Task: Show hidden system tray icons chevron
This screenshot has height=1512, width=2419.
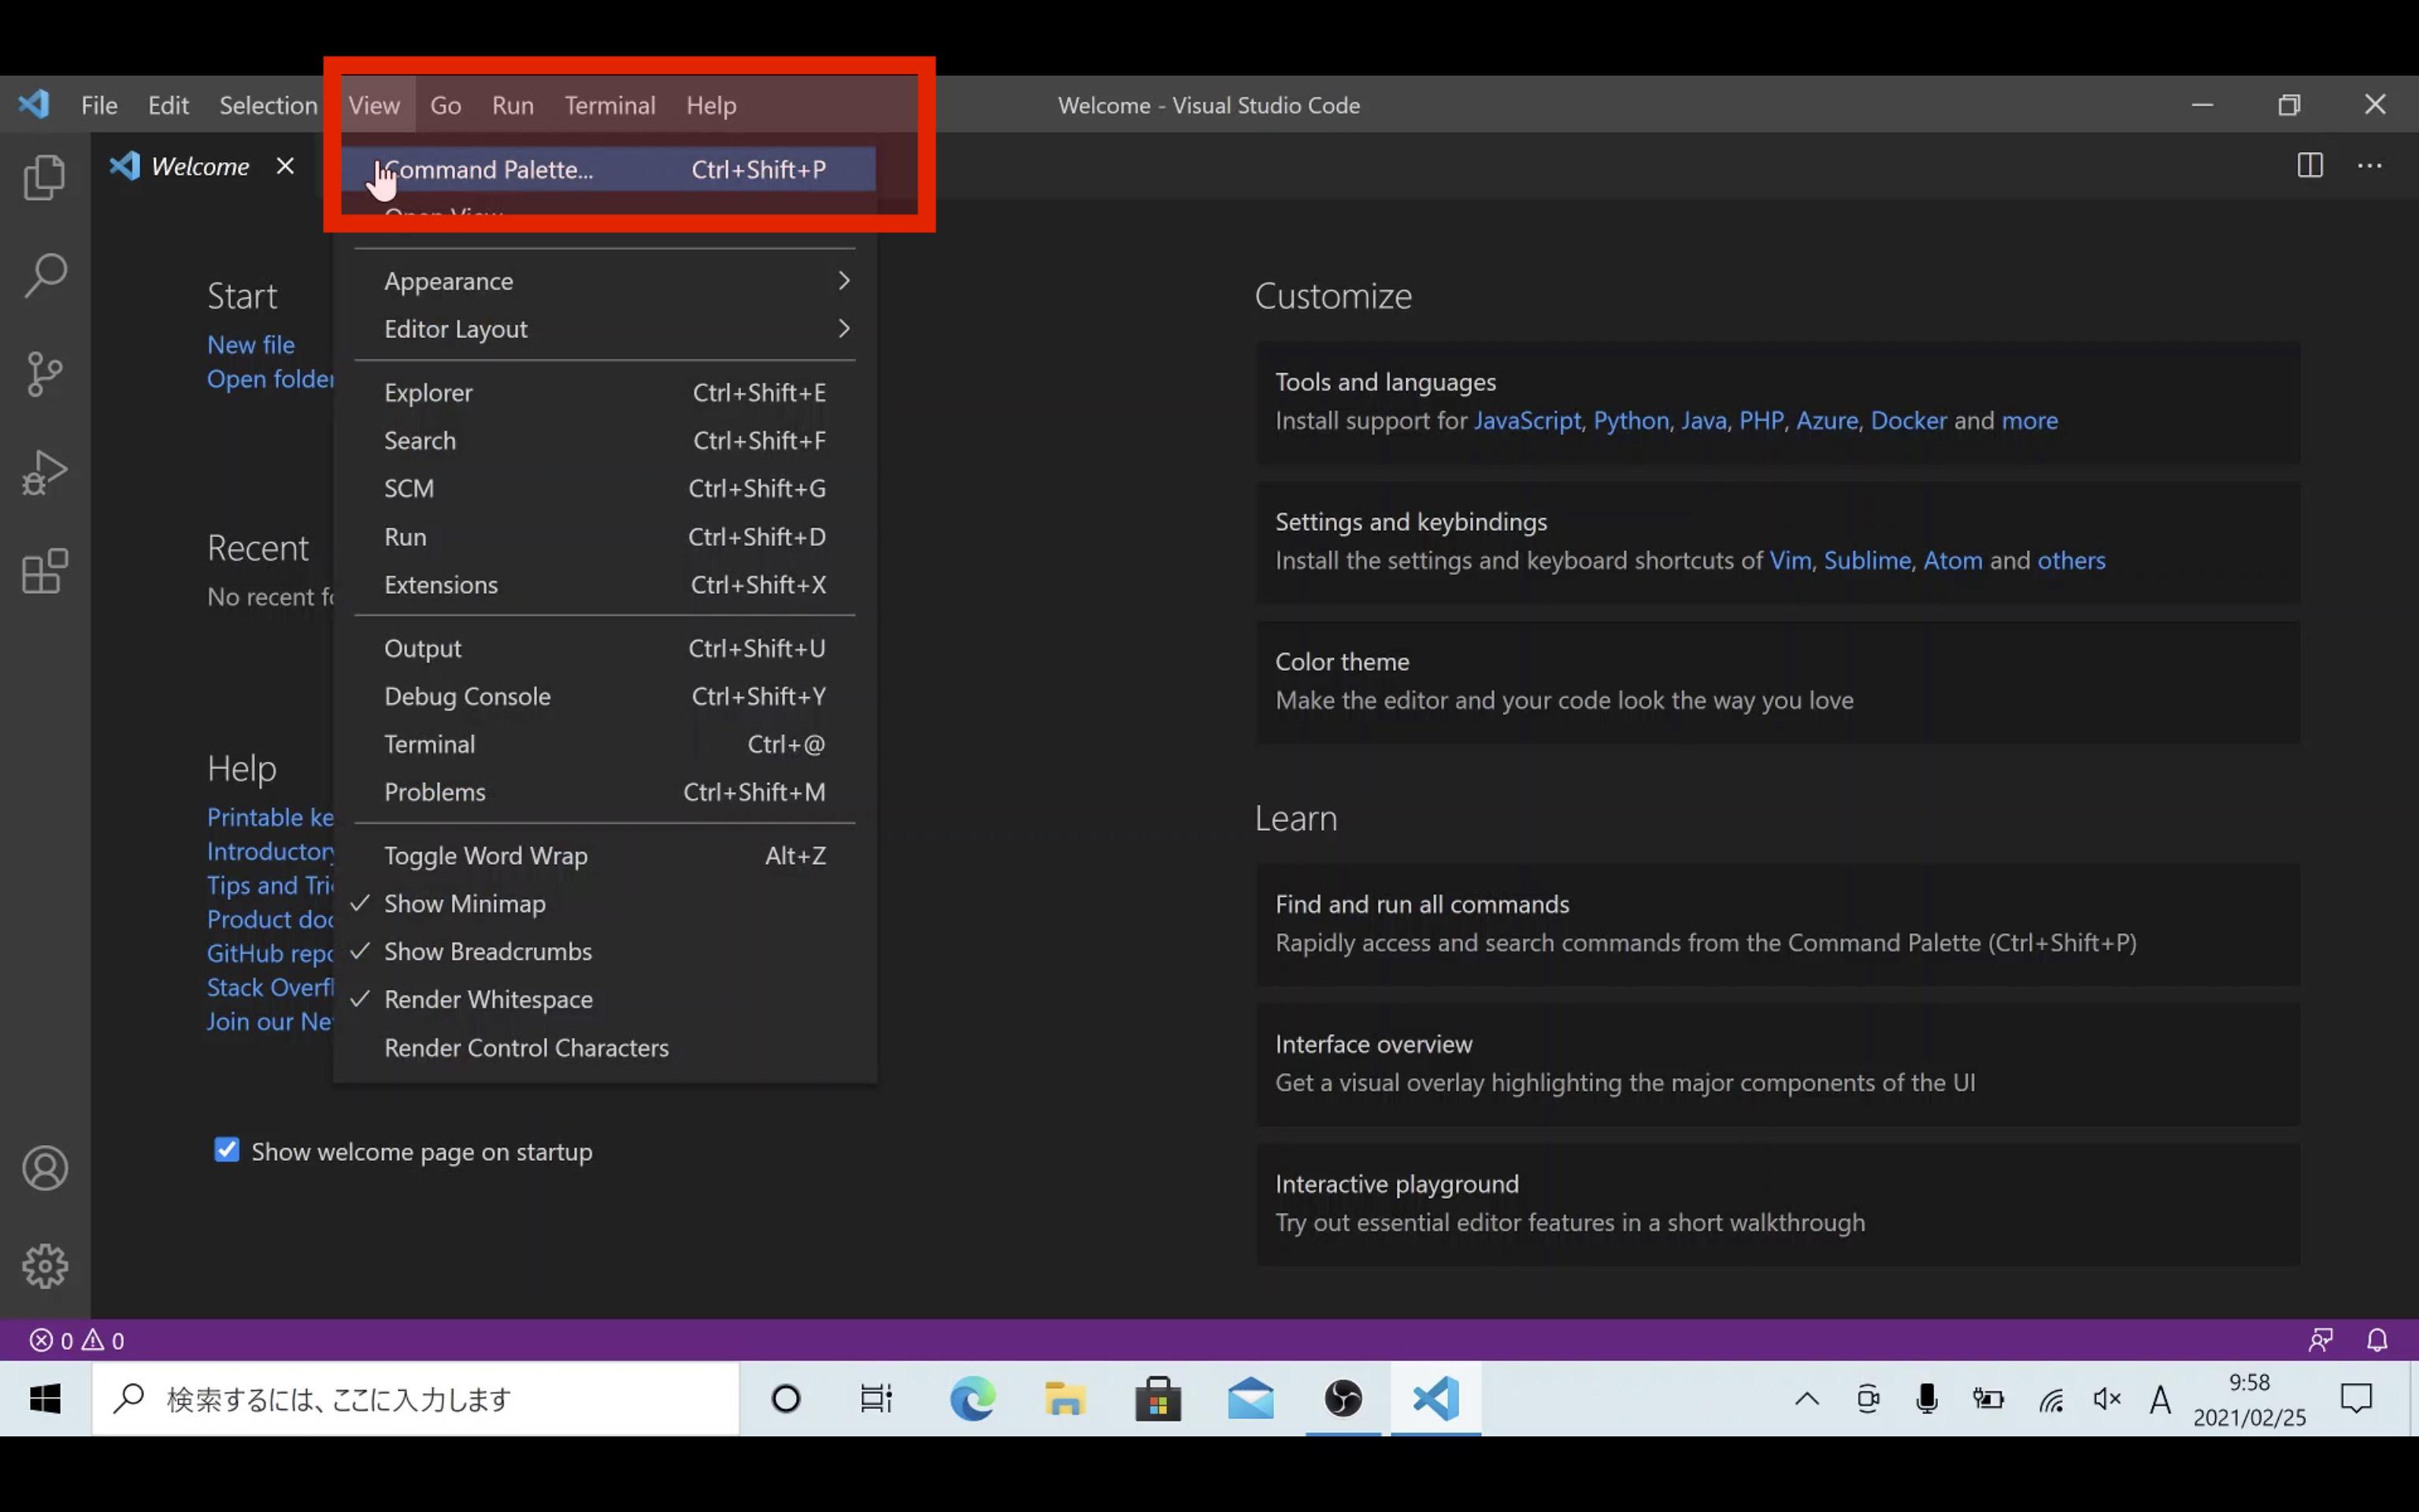Action: click(1806, 1399)
